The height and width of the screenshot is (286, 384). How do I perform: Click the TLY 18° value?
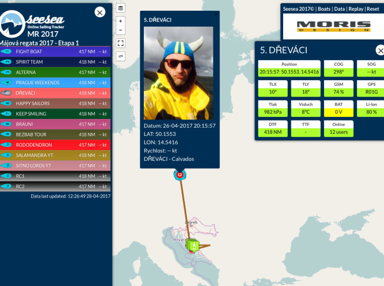point(306,92)
